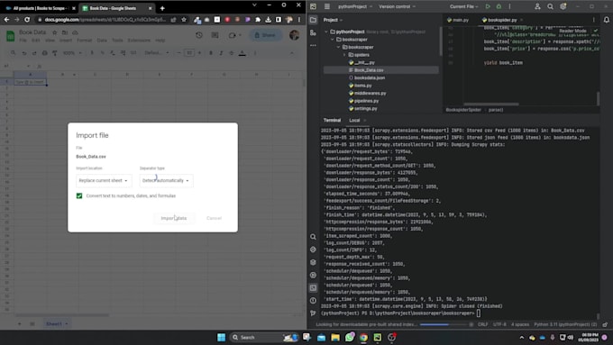Click the indexing progress bar in status bar
The height and width of the screenshot is (345, 613).
[x=444, y=324]
